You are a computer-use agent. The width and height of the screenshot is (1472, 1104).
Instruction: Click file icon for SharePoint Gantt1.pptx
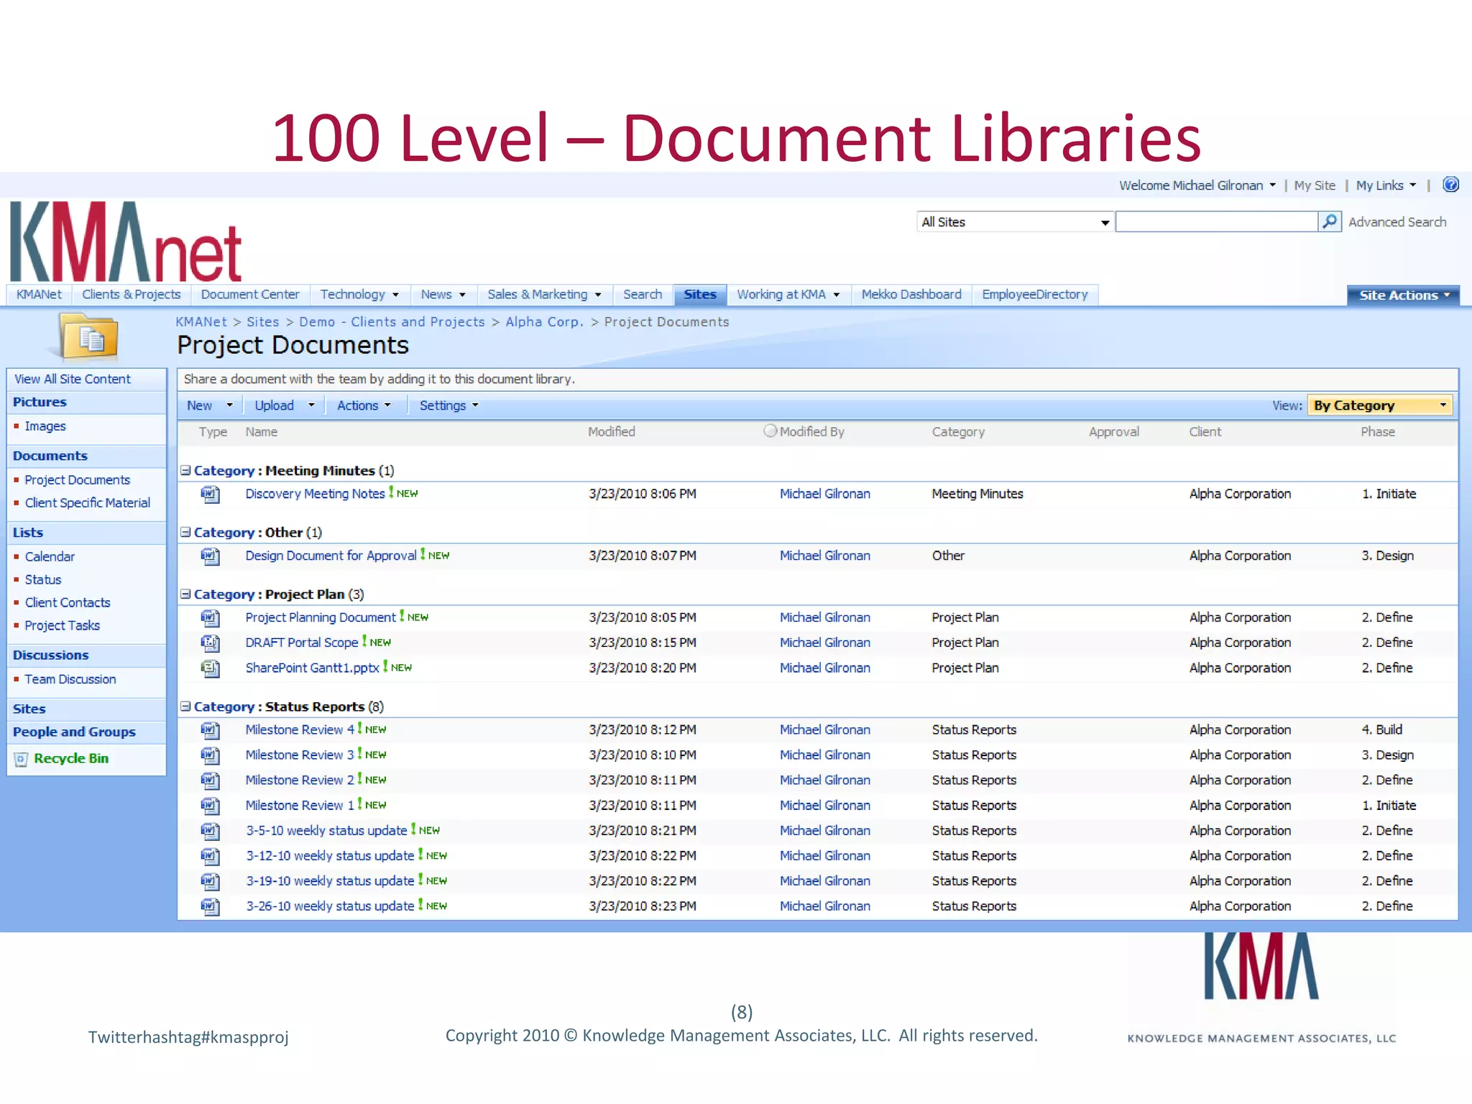tap(210, 668)
